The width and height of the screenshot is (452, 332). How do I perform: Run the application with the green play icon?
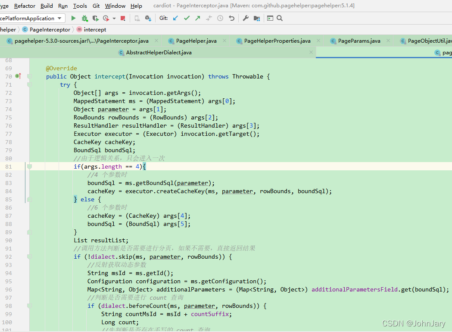pyautogui.click(x=73, y=18)
